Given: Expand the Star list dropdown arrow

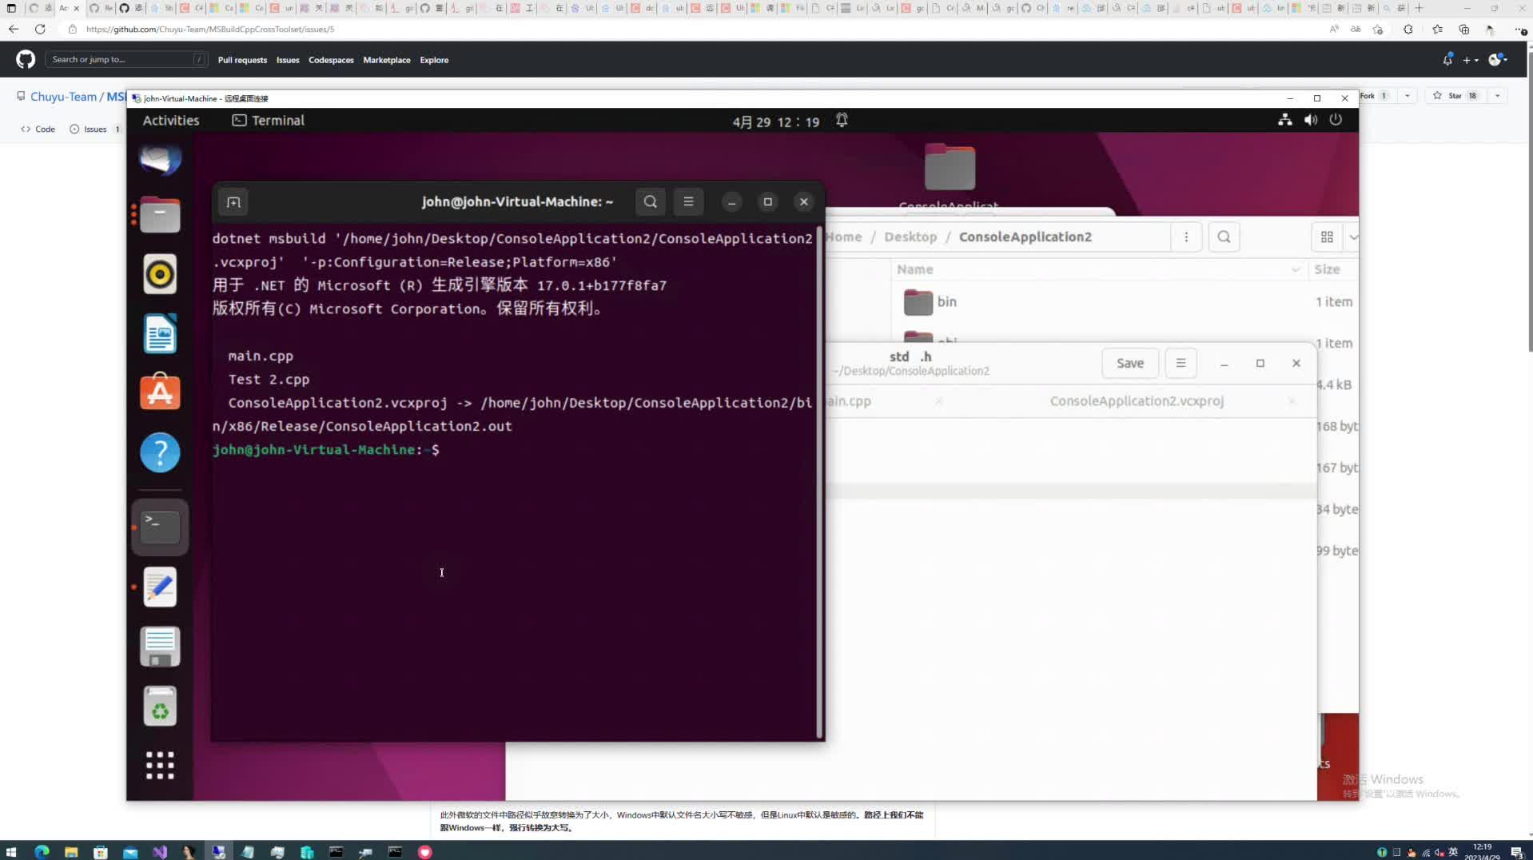Looking at the screenshot, I should tap(1497, 96).
